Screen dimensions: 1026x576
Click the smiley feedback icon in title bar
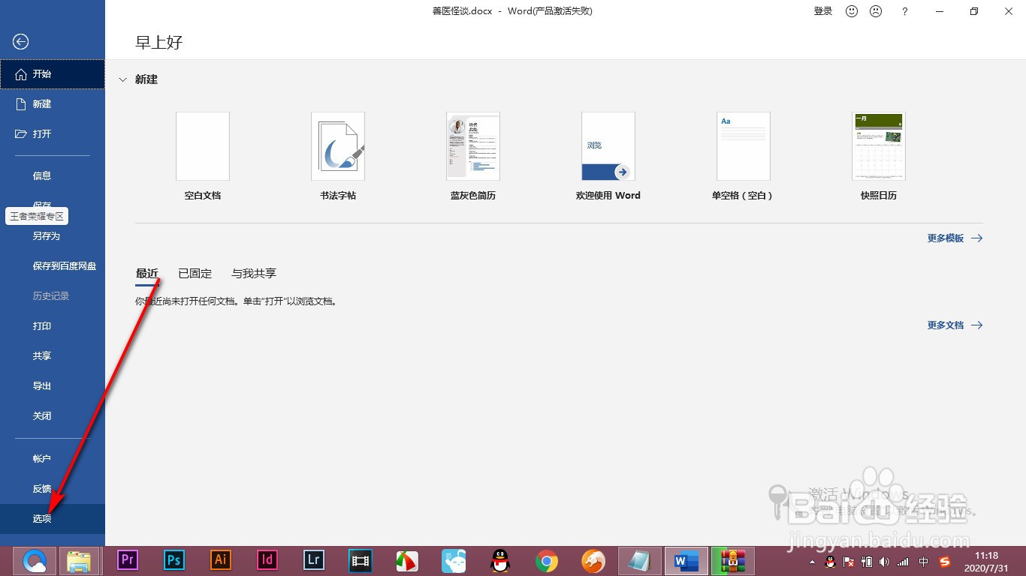850,11
